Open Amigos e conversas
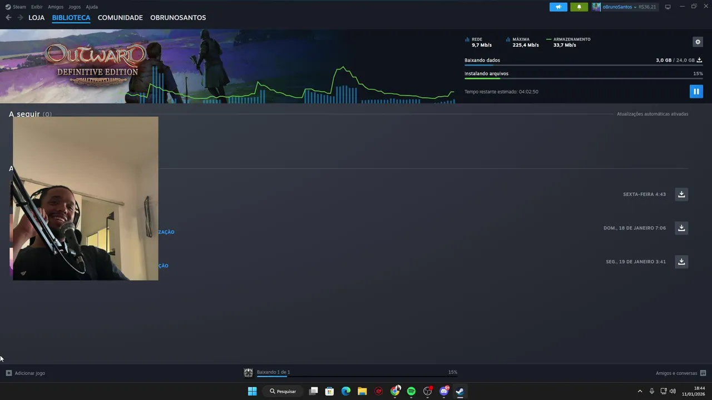Screen dimensions: 712x400 click(676, 373)
